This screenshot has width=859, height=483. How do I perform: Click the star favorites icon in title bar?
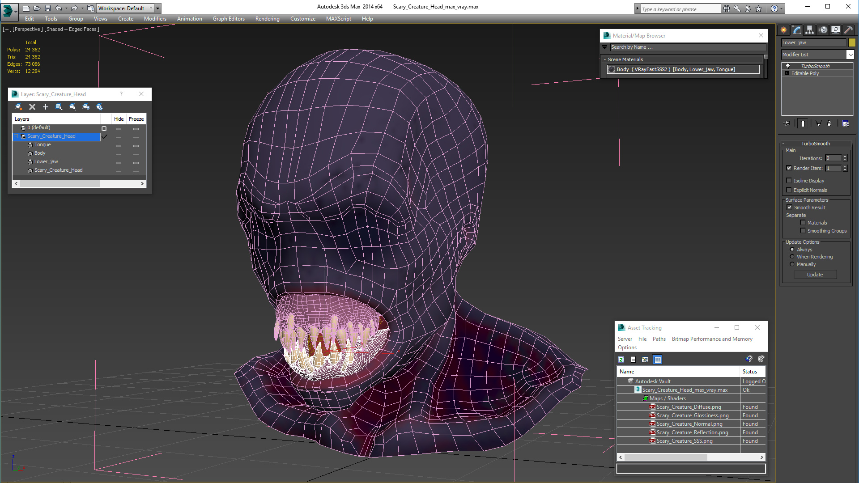759,8
